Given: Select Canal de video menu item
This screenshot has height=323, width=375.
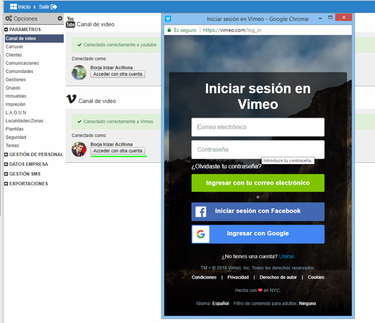Looking at the screenshot, I should tap(34, 38).
